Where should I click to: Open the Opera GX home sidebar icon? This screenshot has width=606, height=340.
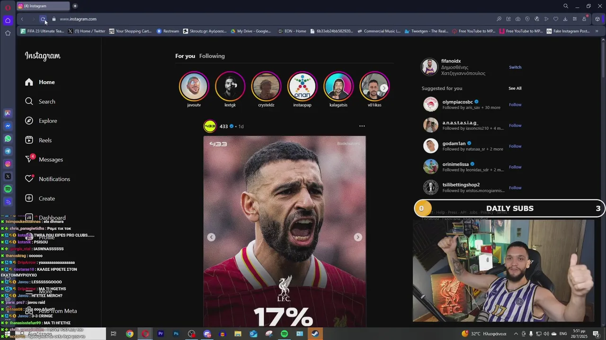pos(8,20)
